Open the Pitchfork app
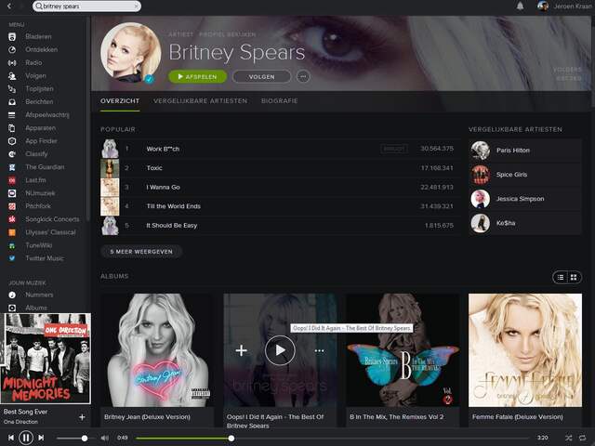The width and height of the screenshot is (595, 446). coord(38,206)
